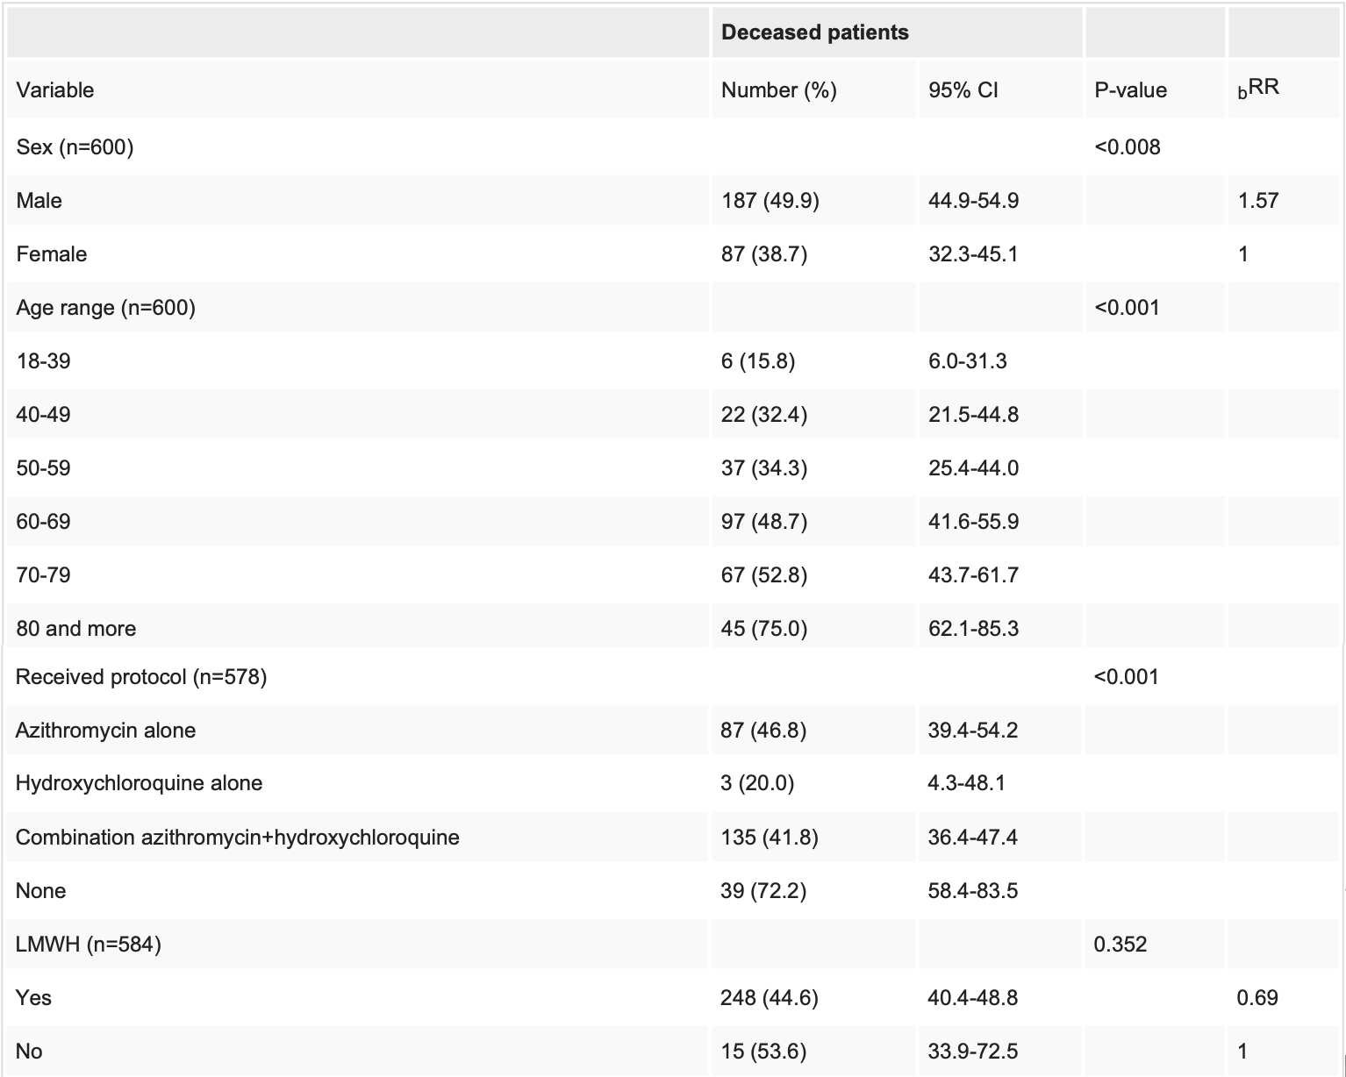The image size is (1346, 1077).
Task: Click the Hydroxychloroquine alone count 3 (20.0)
Action: [757, 782]
